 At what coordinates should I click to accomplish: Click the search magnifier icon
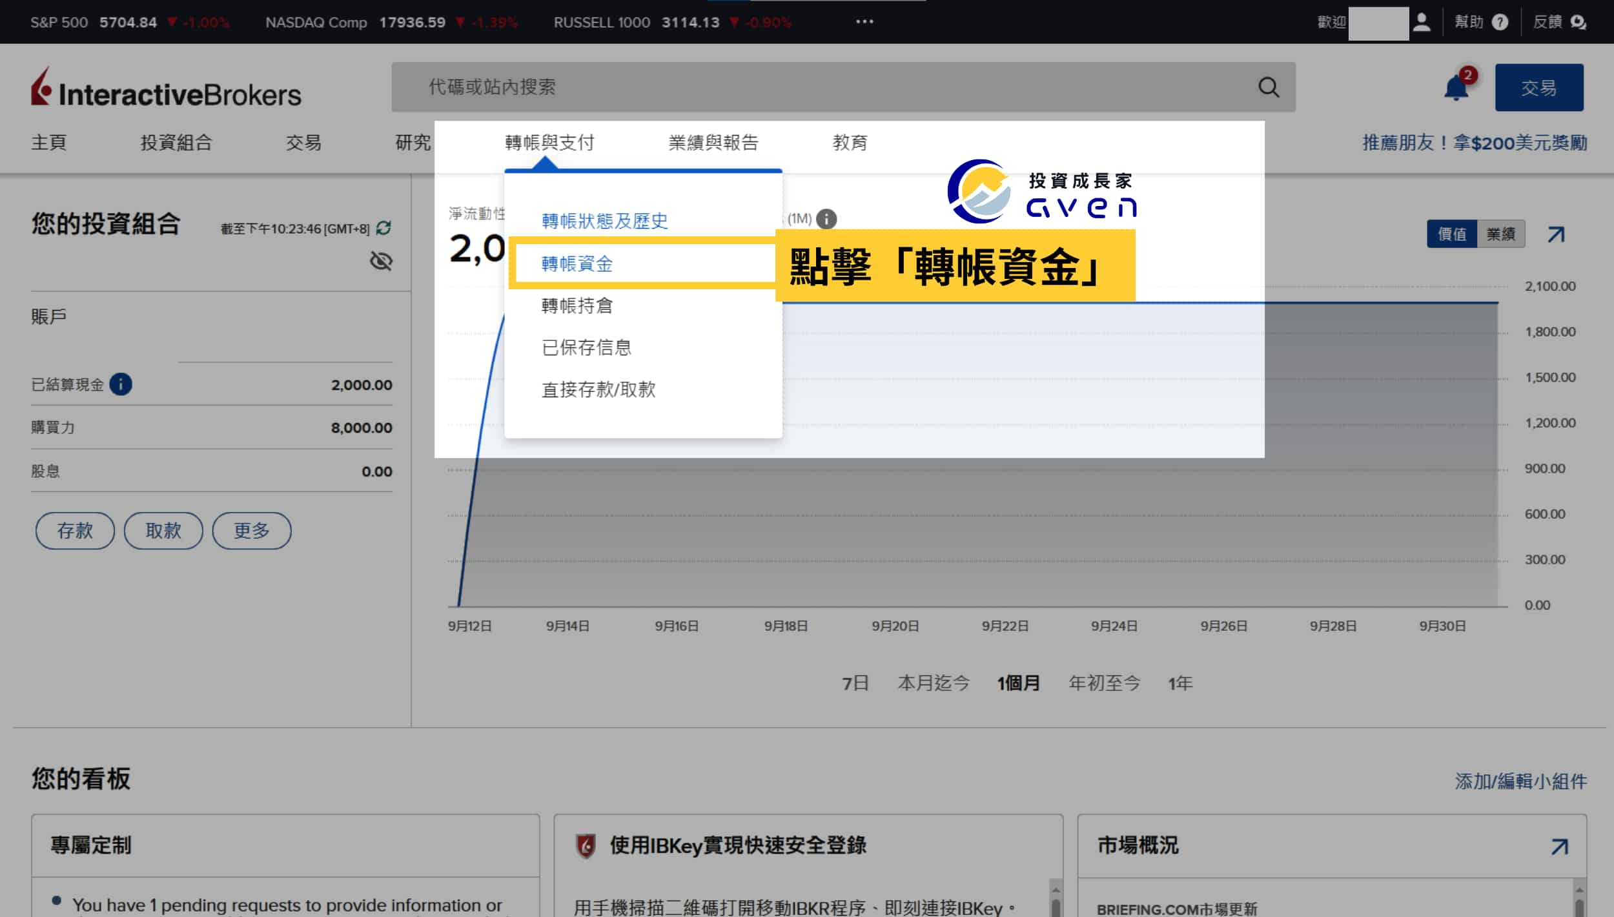pyautogui.click(x=1269, y=87)
